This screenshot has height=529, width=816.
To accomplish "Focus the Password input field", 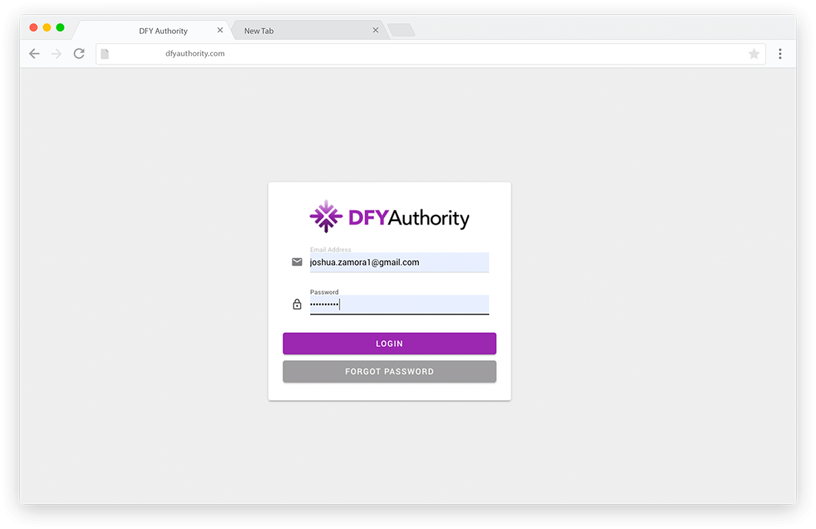I will coord(399,305).
